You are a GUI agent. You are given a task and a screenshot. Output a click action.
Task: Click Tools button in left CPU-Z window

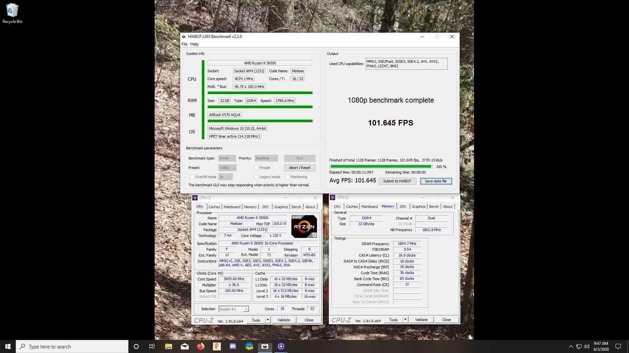[256, 320]
